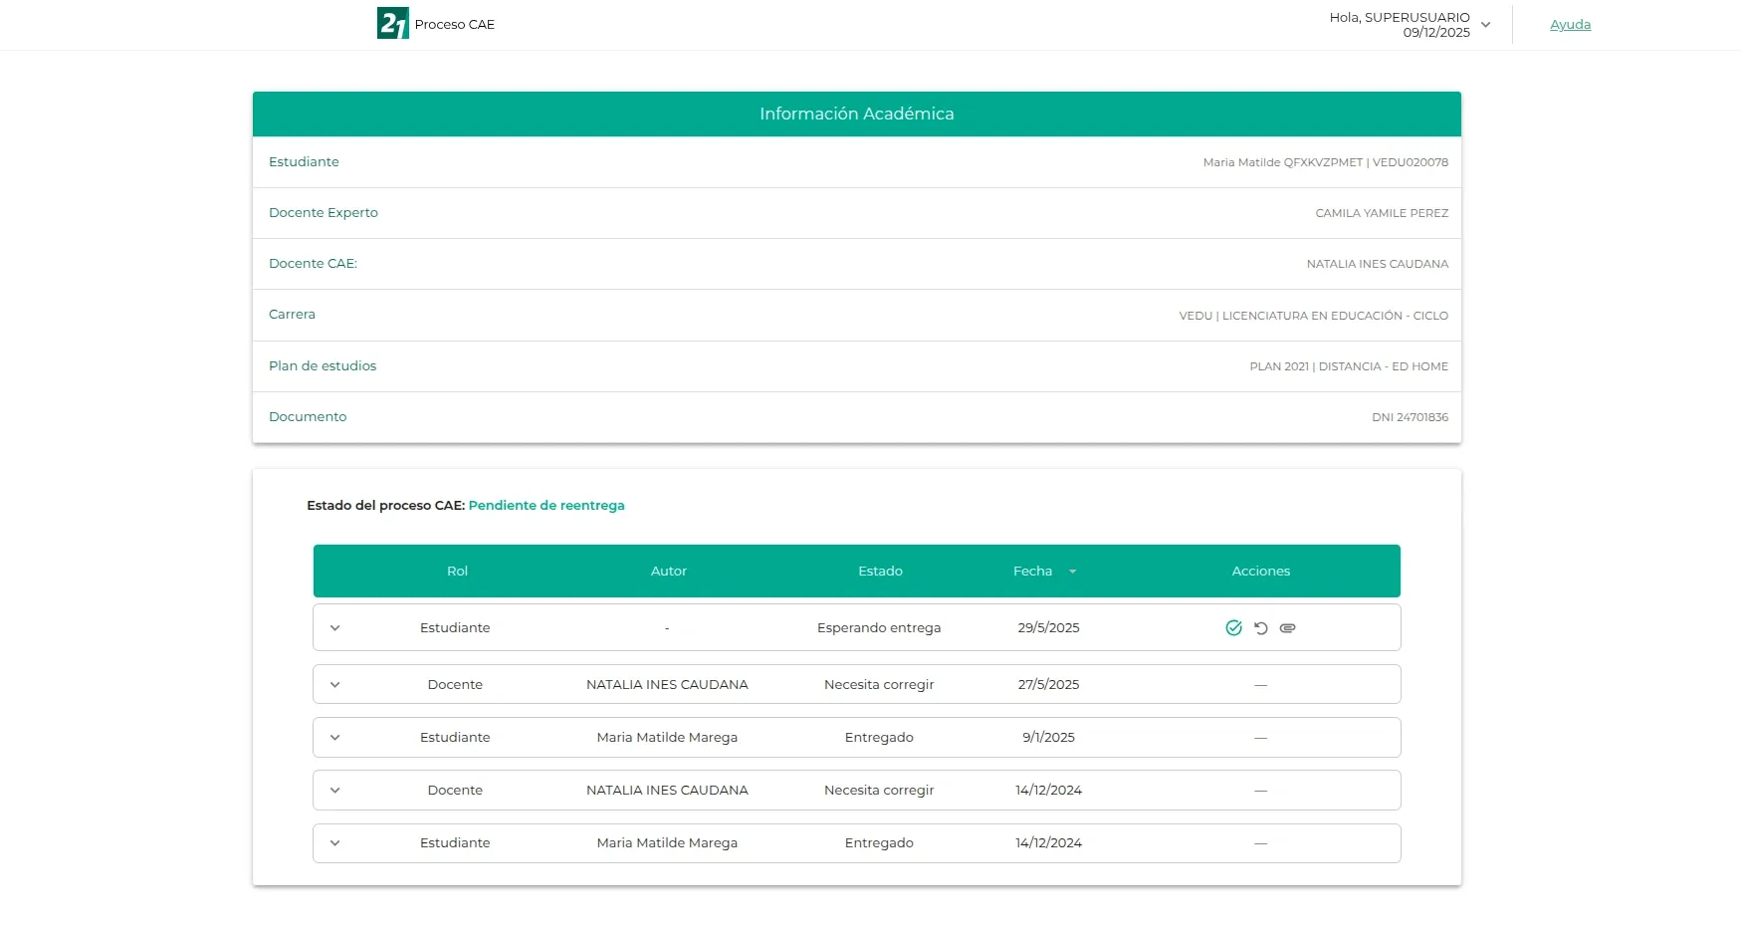The image size is (1741, 928).
Task: Click the Siglo 21 logo icon
Action: 391,24
